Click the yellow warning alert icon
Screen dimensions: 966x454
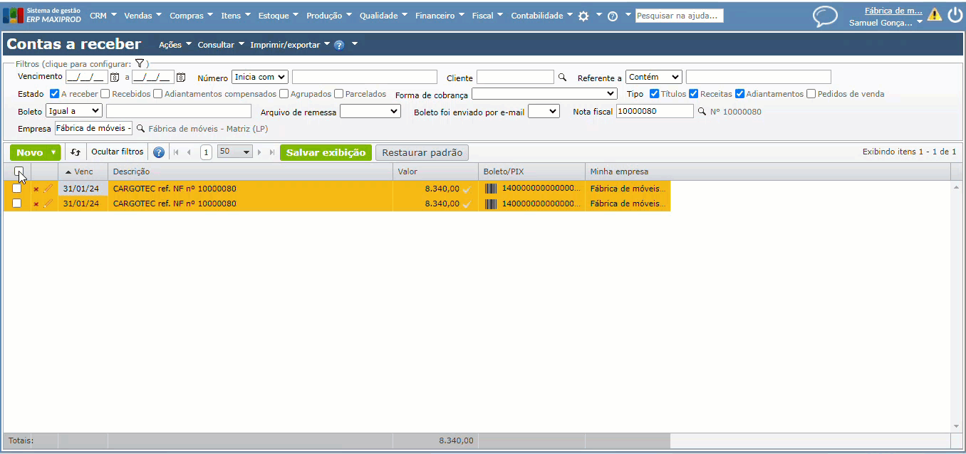pos(934,14)
